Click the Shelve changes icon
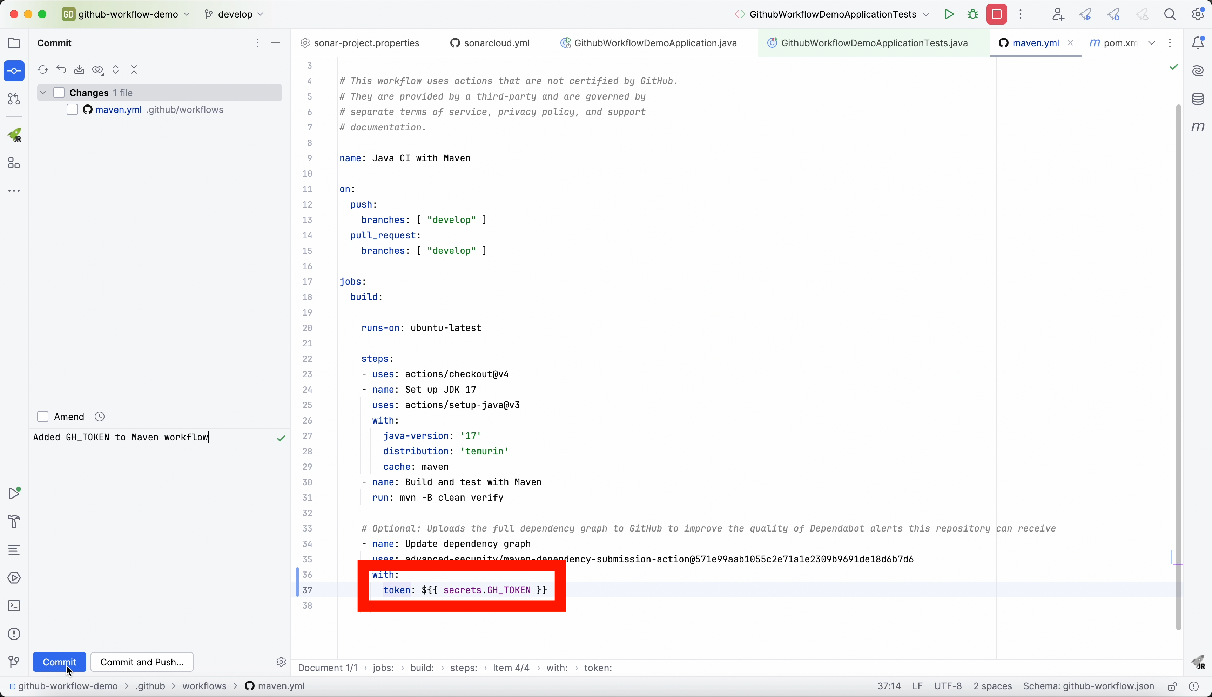The width and height of the screenshot is (1212, 697). pos(80,70)
